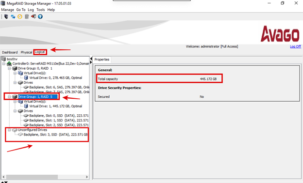This screenshot has height=183, width=303.
Task: Select Backplane Slot 2 SSD (SATA) row
Action: click(59, 125)
